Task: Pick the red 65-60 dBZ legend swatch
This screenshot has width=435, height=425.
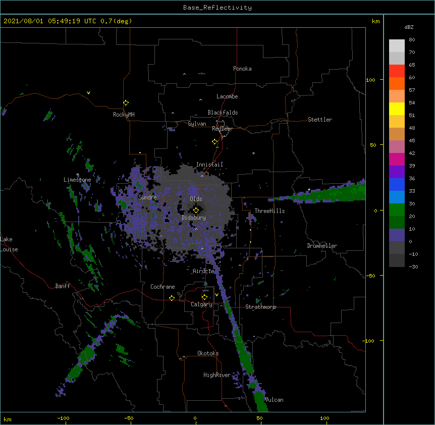Action: tap(397, 71)
